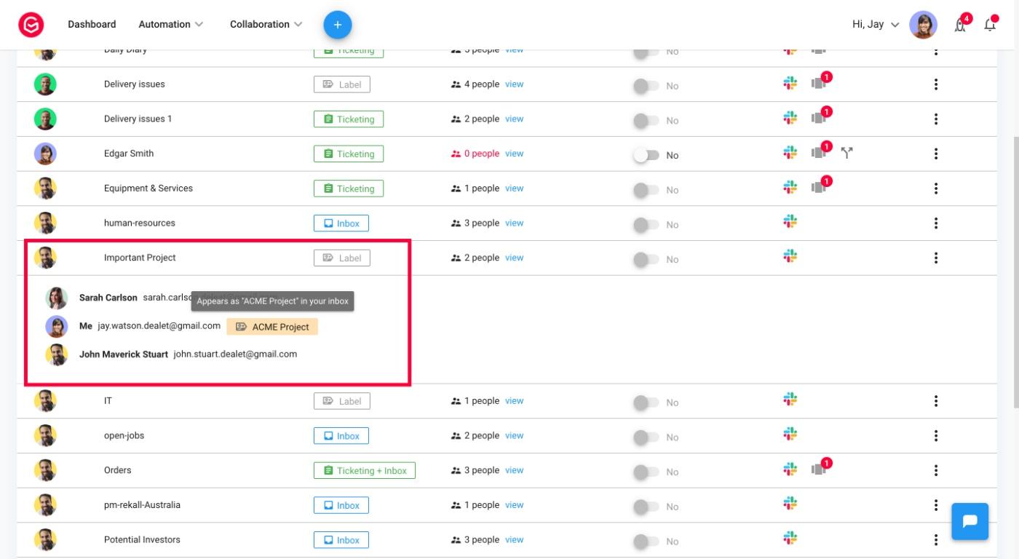Click Inbox tag in human-resources row
The image size is (1019, 559).
click(x=341, y=223)
